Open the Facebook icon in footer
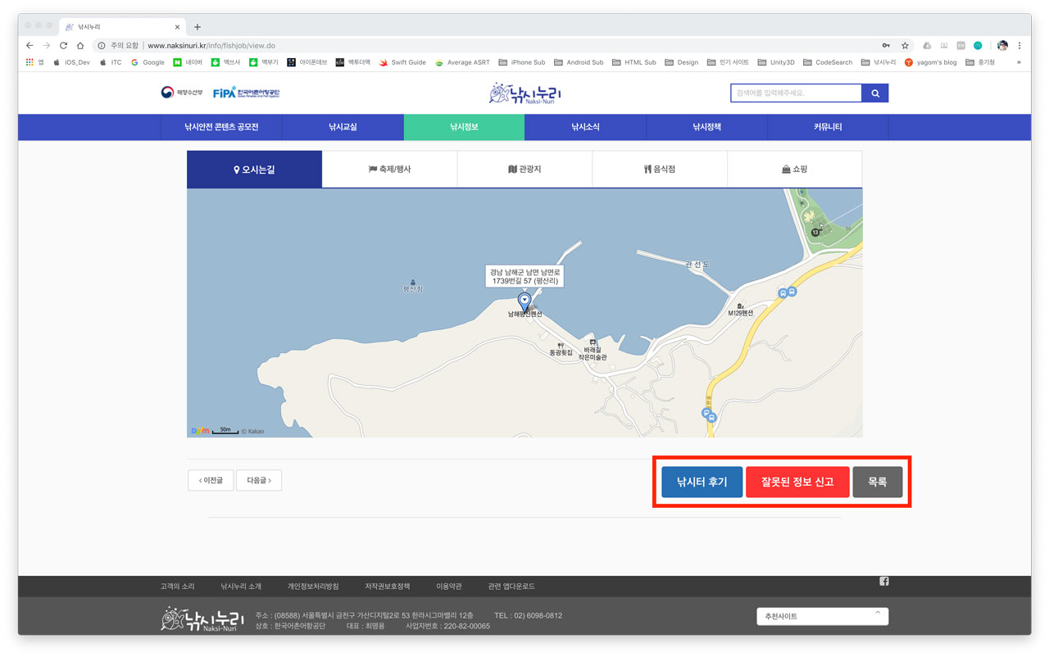The height and width of the screenshot is (657, 1049). point(883,582)
